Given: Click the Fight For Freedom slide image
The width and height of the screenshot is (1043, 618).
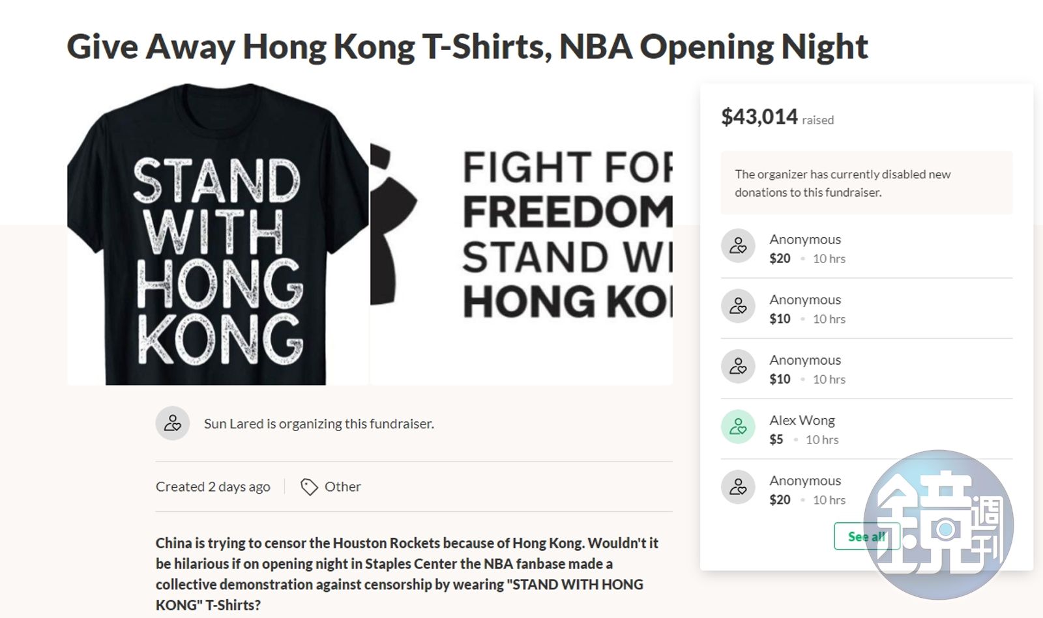Looking at the screenshot, I should pyautogui.click(x=521, y=234).
